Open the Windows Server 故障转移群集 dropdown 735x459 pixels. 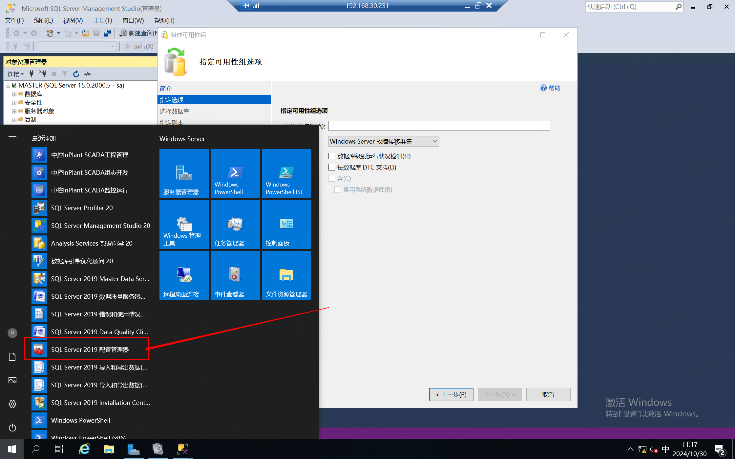383,141
